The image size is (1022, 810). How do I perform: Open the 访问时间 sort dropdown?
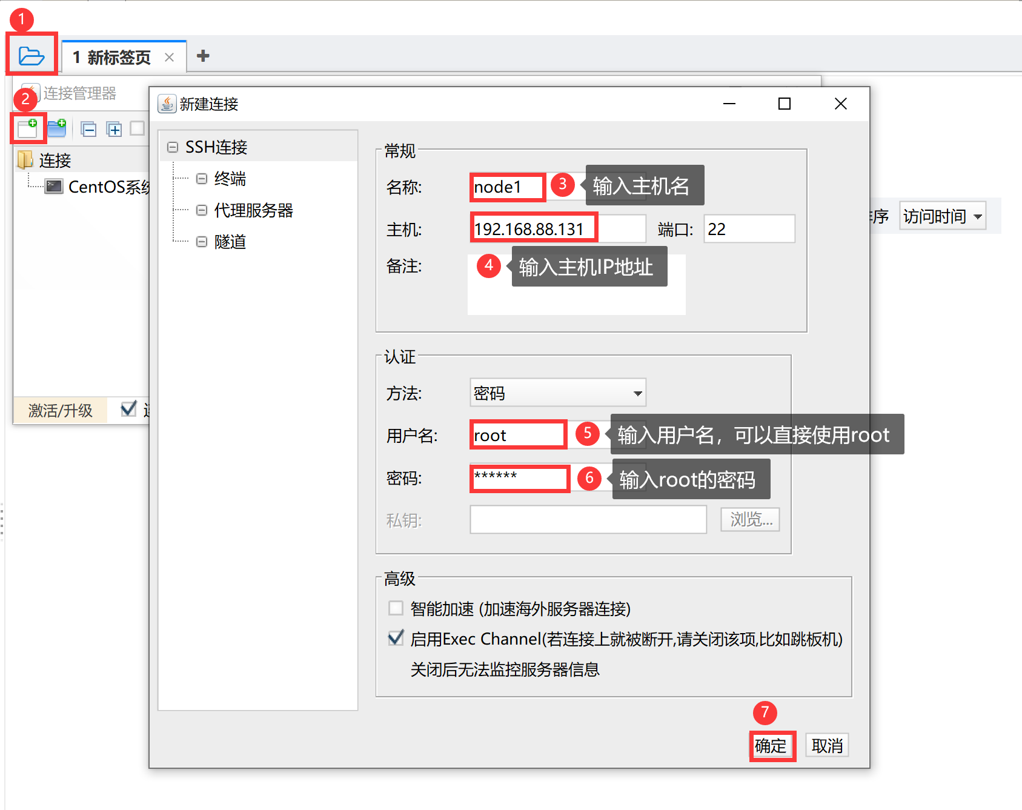(943, 216)
